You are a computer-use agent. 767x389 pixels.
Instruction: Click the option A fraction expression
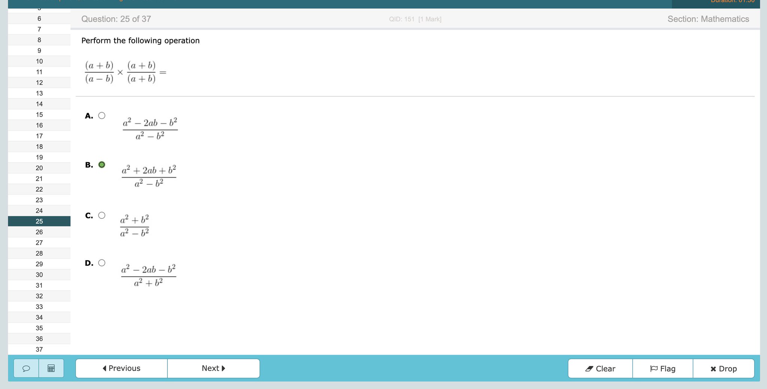[x=150, y=129]
